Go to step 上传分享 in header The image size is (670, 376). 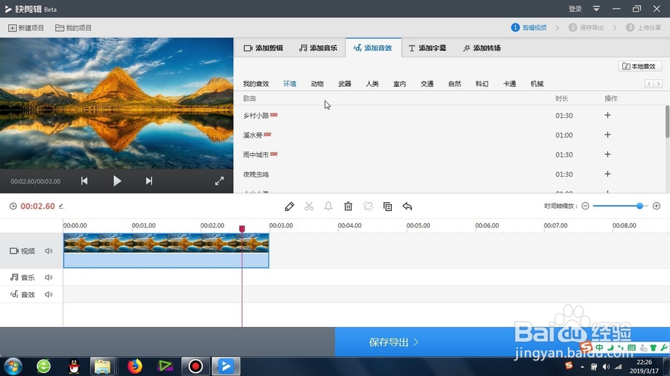coord(643,27)
